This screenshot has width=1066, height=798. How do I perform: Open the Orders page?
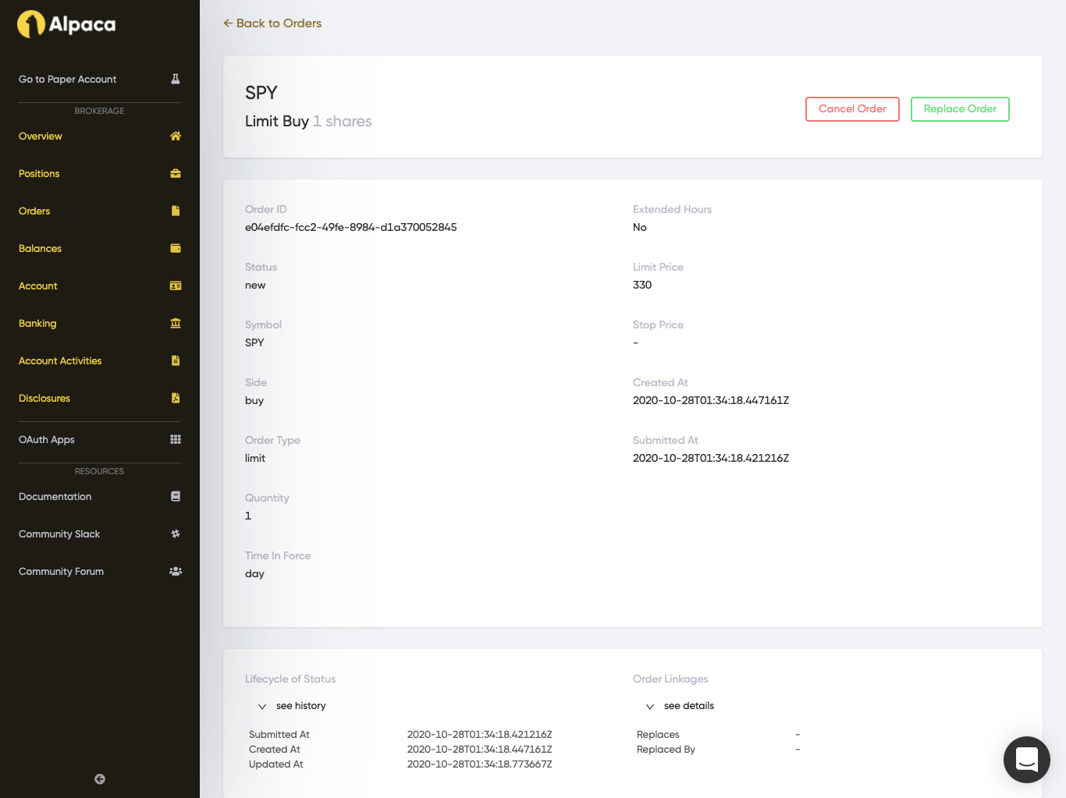(34, 211)
